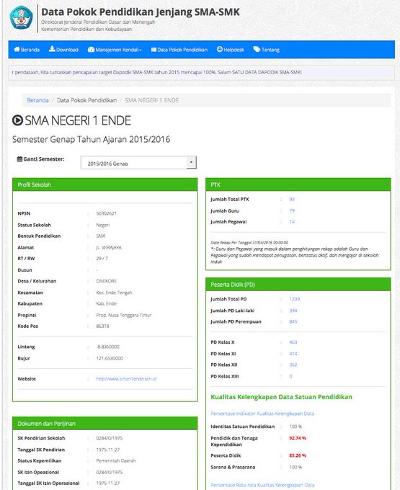
Task: Click the PTK panel header
Action: click(298, 184)
